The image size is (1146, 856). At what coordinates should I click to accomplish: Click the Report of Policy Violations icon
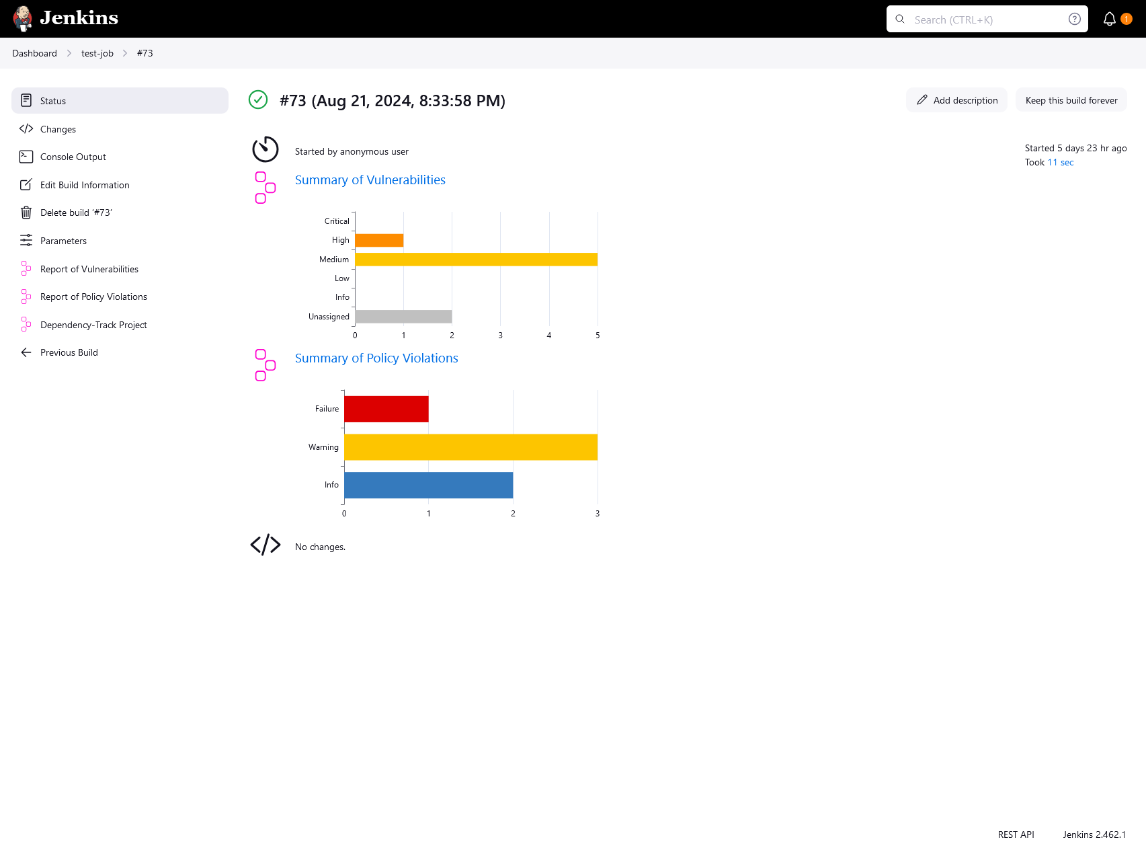26,297
